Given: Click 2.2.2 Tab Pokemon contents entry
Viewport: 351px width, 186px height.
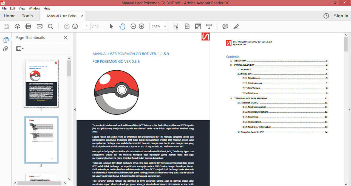Looking at the screenshot, I should [285, 83].
